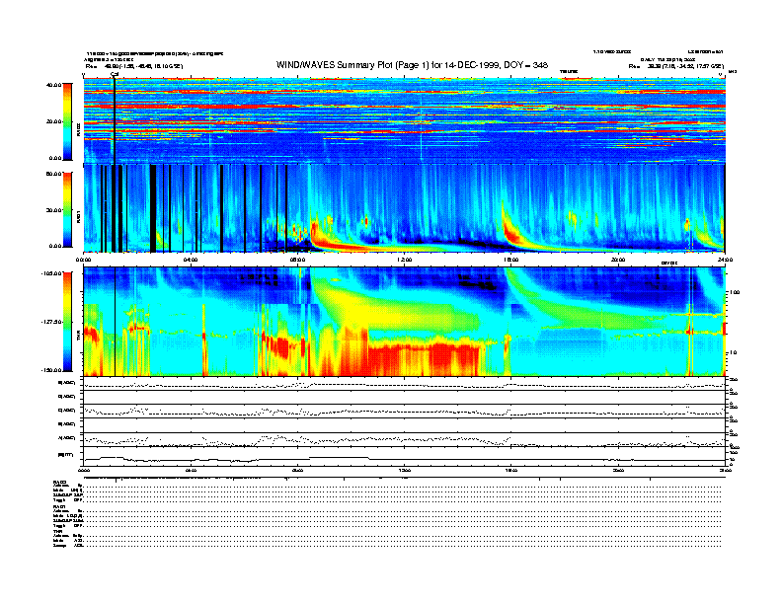This screenshot has height=604, width=782.
Task: Click the 04:00 tick label below RAD1 spectrogram
Action: click(x=191, y=260)
